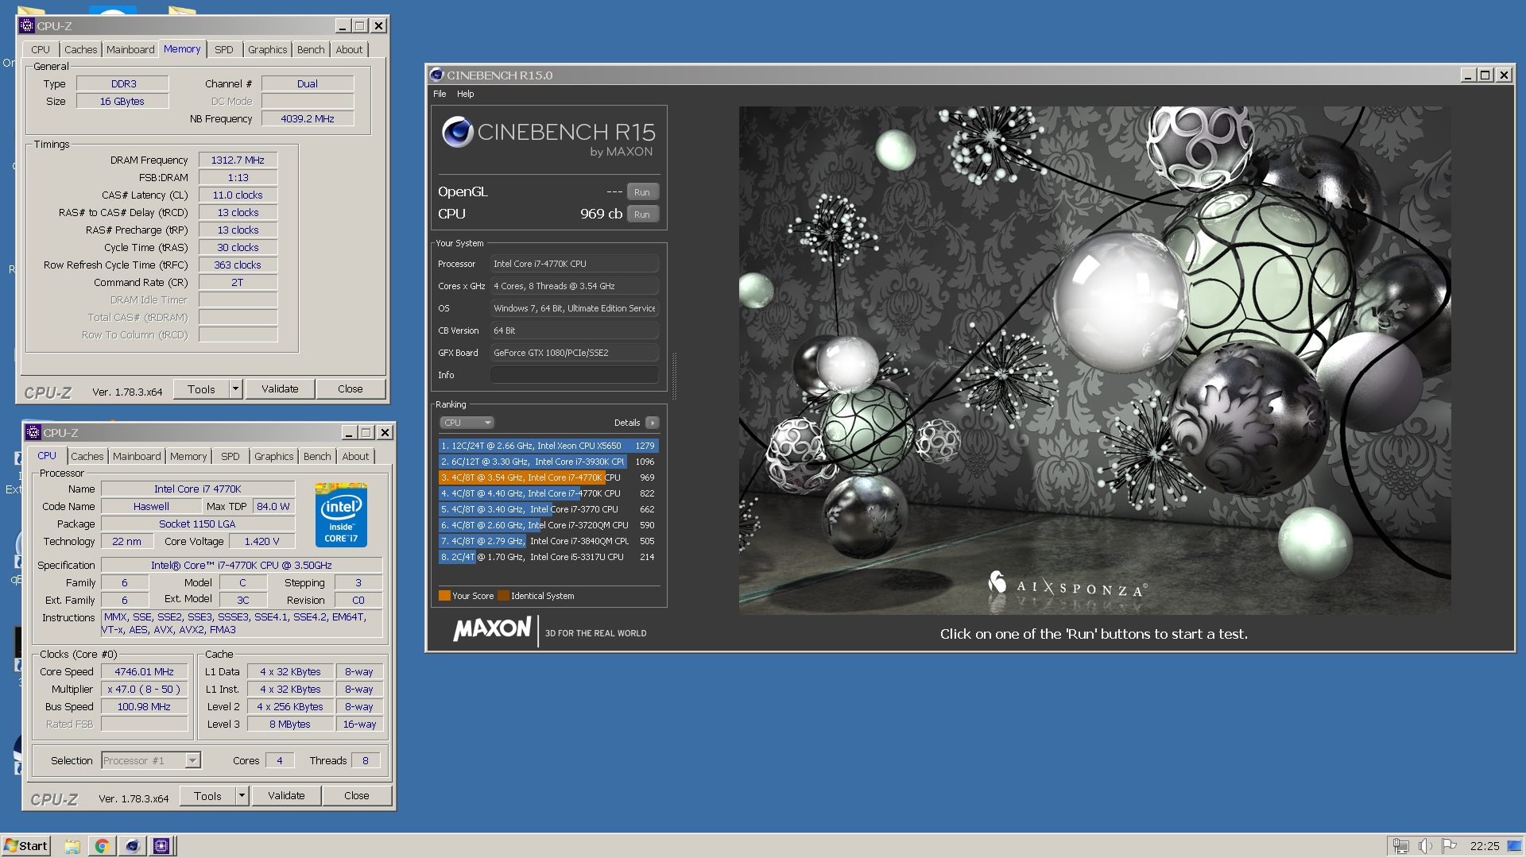Open the CPU ranking type dropdown
This screenshot has height=858, width=1526.
click(467, 423)
